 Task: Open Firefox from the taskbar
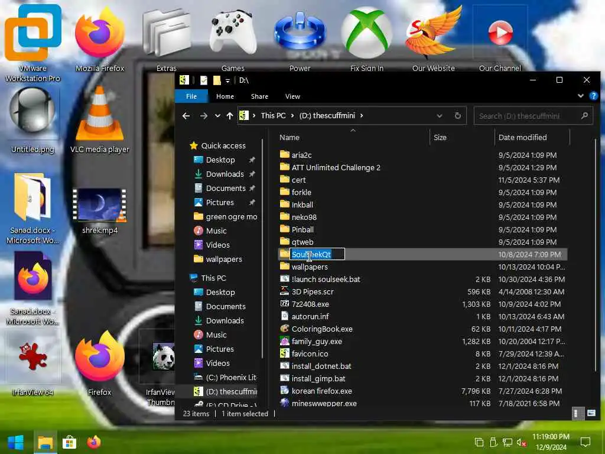[94, 442]
